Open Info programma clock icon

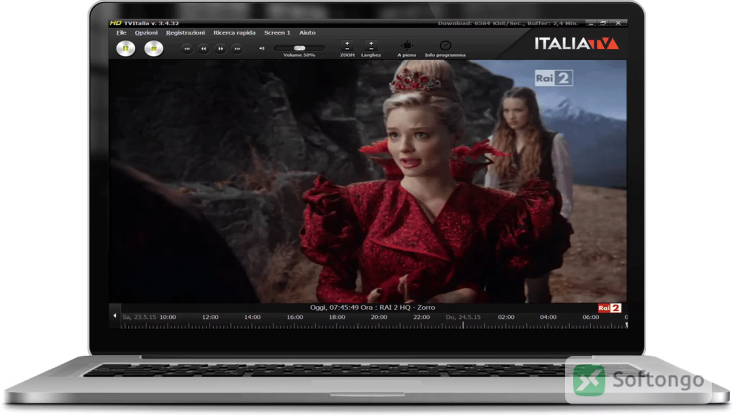click(445, 46)
